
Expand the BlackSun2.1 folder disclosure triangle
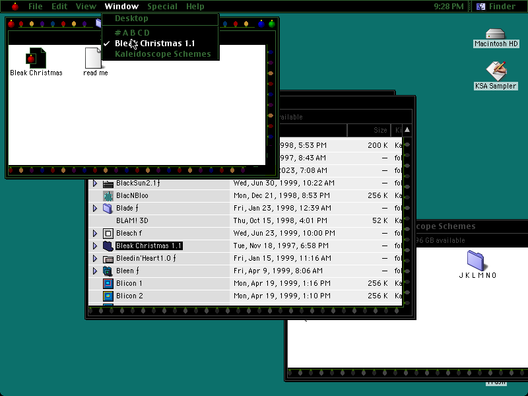pos(95,183)
